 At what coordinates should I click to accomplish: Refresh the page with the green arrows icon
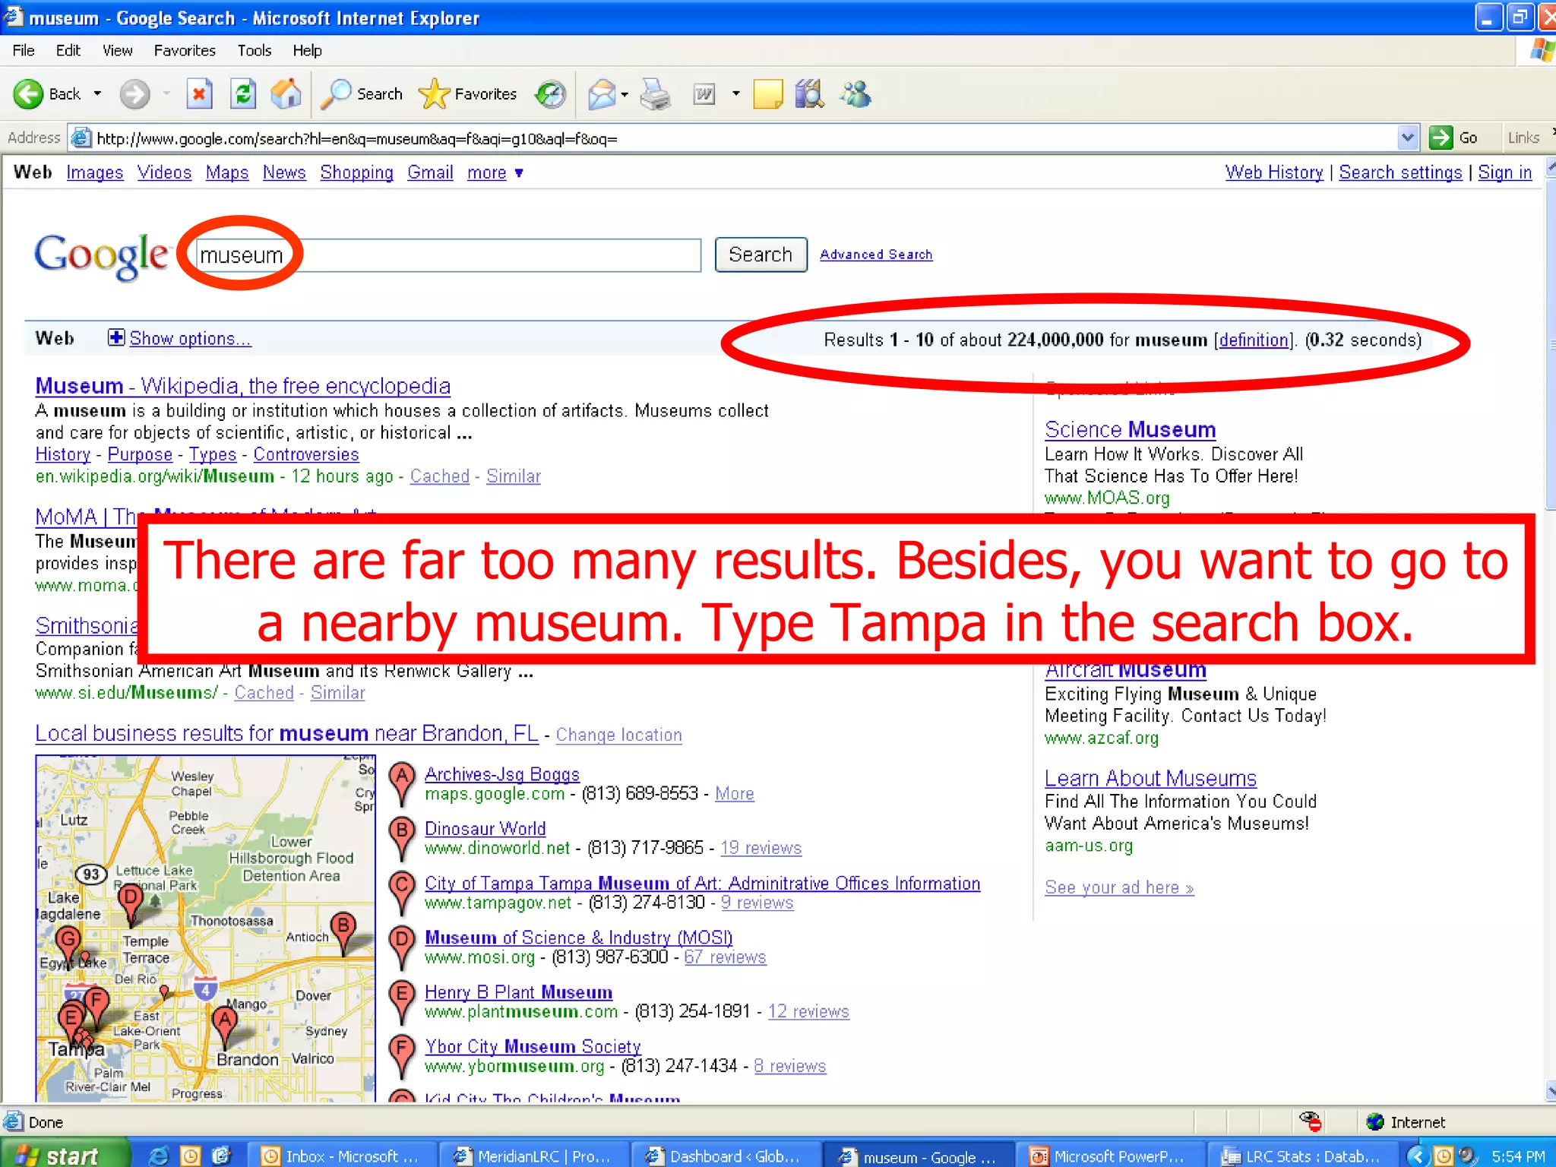(x=243, y=94)
